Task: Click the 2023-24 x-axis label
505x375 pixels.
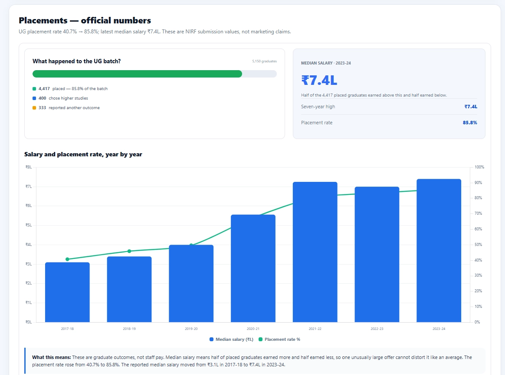Action: (439, 329)
